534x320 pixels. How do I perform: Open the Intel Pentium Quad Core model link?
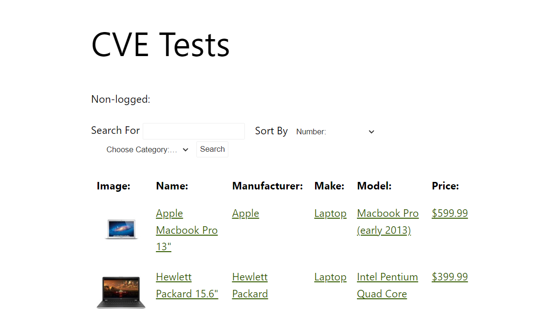point(388,285)
